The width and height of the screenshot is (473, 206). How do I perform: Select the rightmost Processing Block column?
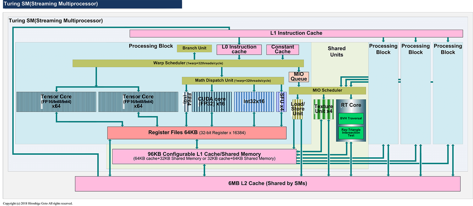(448, 92)
